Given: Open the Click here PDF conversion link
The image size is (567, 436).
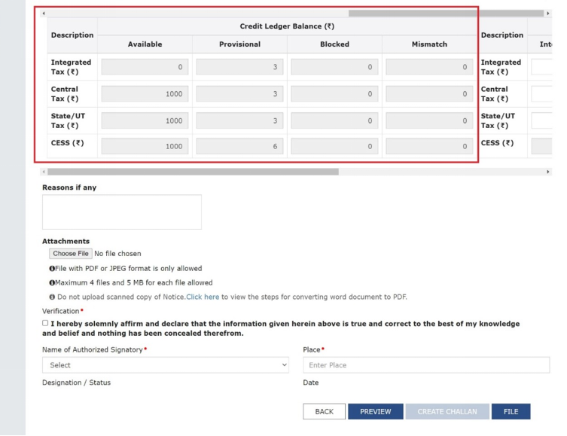Looking at the screenshot, I should pos(203,297).
